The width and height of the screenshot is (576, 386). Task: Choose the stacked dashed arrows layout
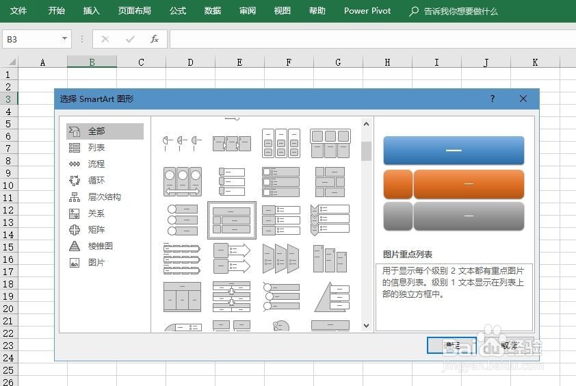pos(182,259)
